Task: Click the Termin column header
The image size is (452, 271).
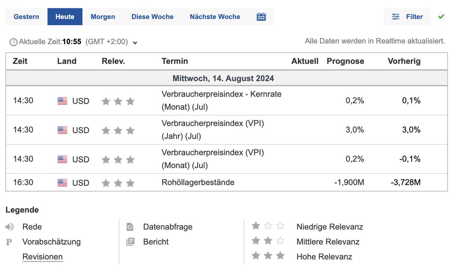Action: [x=175, y=61]
